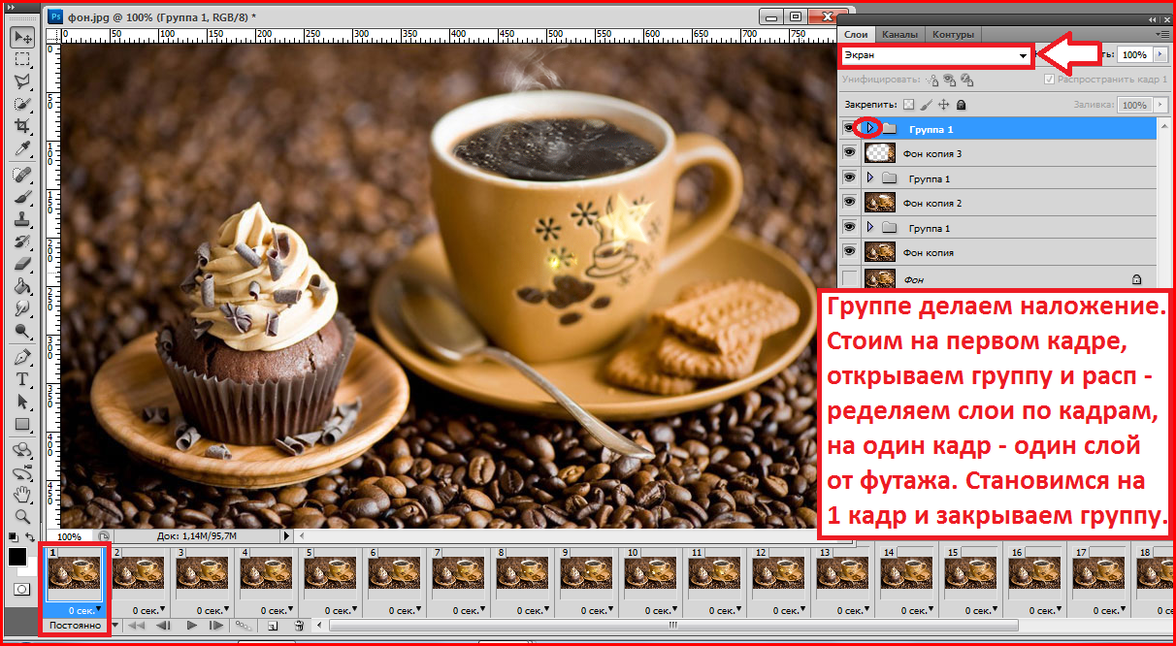
Task: Select the Smudge tool
Action: 22,308
